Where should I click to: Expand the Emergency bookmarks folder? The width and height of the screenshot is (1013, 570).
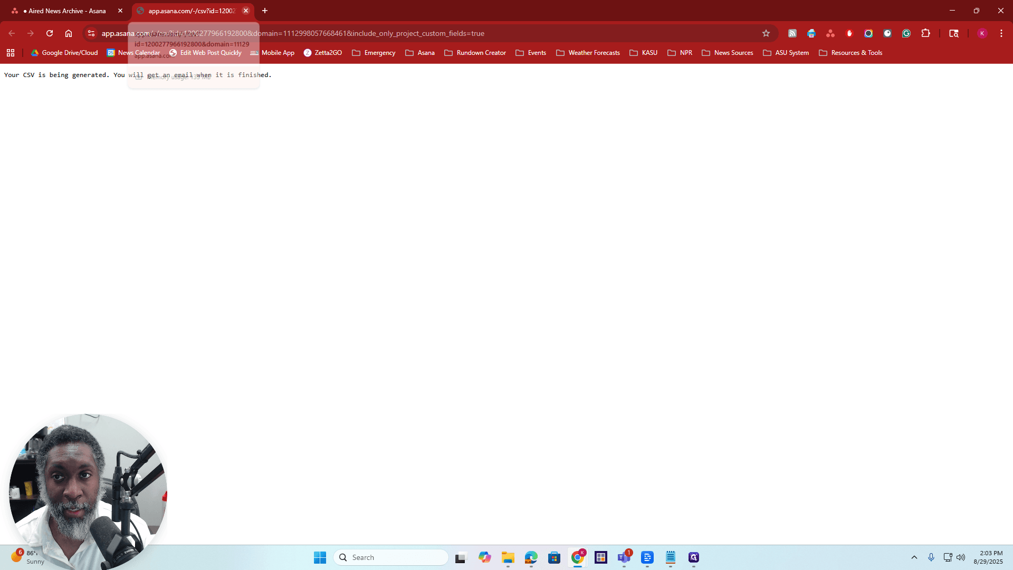[374, 53]
